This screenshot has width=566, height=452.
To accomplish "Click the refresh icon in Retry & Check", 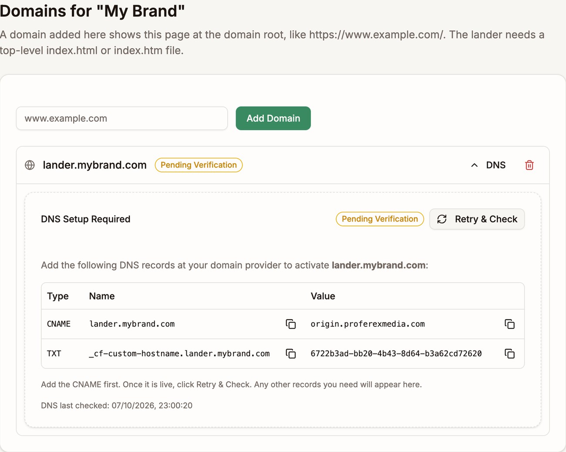I will tap(442, 219).
